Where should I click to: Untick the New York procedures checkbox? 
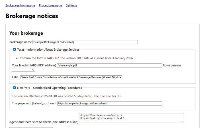click(x=15, y=88)
